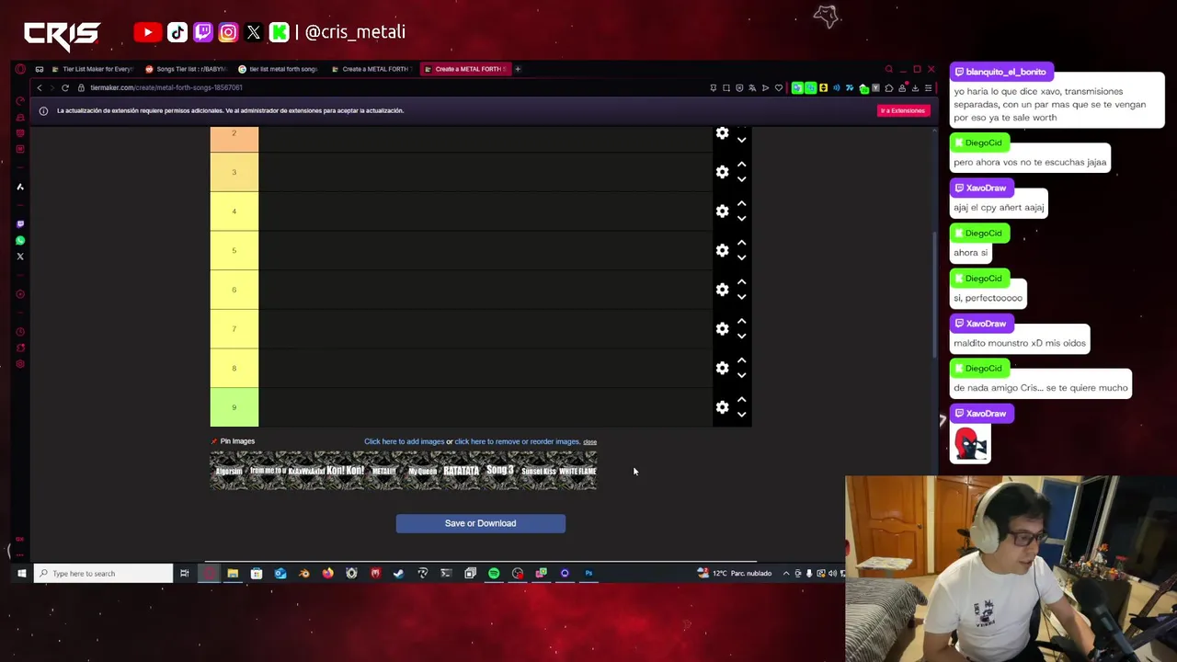Switch to Tier List Maker for Everything tab

click(x=92, y=69)
